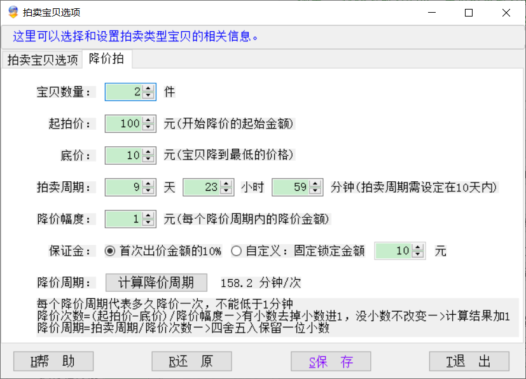
Task: Decrease the 降价幅度 price drop amount
Action: tap(149, 223)
